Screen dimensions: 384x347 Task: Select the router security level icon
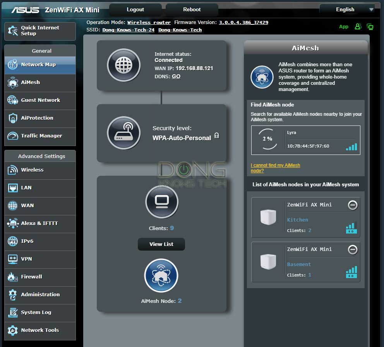click(123, 133)
